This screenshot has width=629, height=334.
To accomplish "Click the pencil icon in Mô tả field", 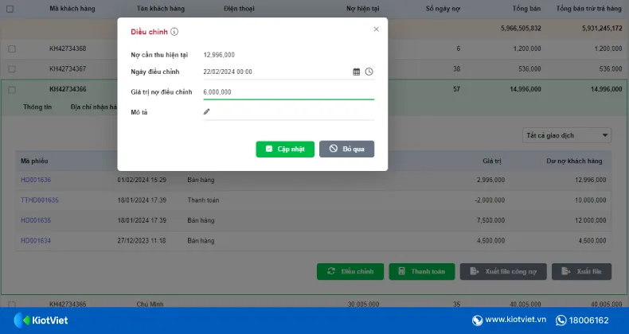I will (207, 112).
